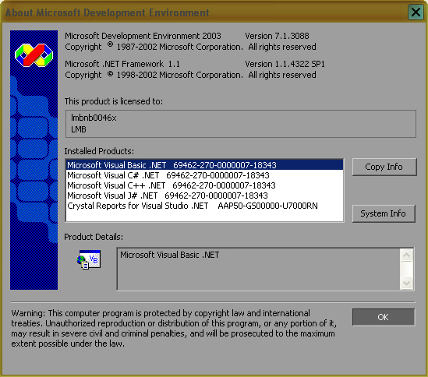Click the licensed organization LMB

pos(79,129)
